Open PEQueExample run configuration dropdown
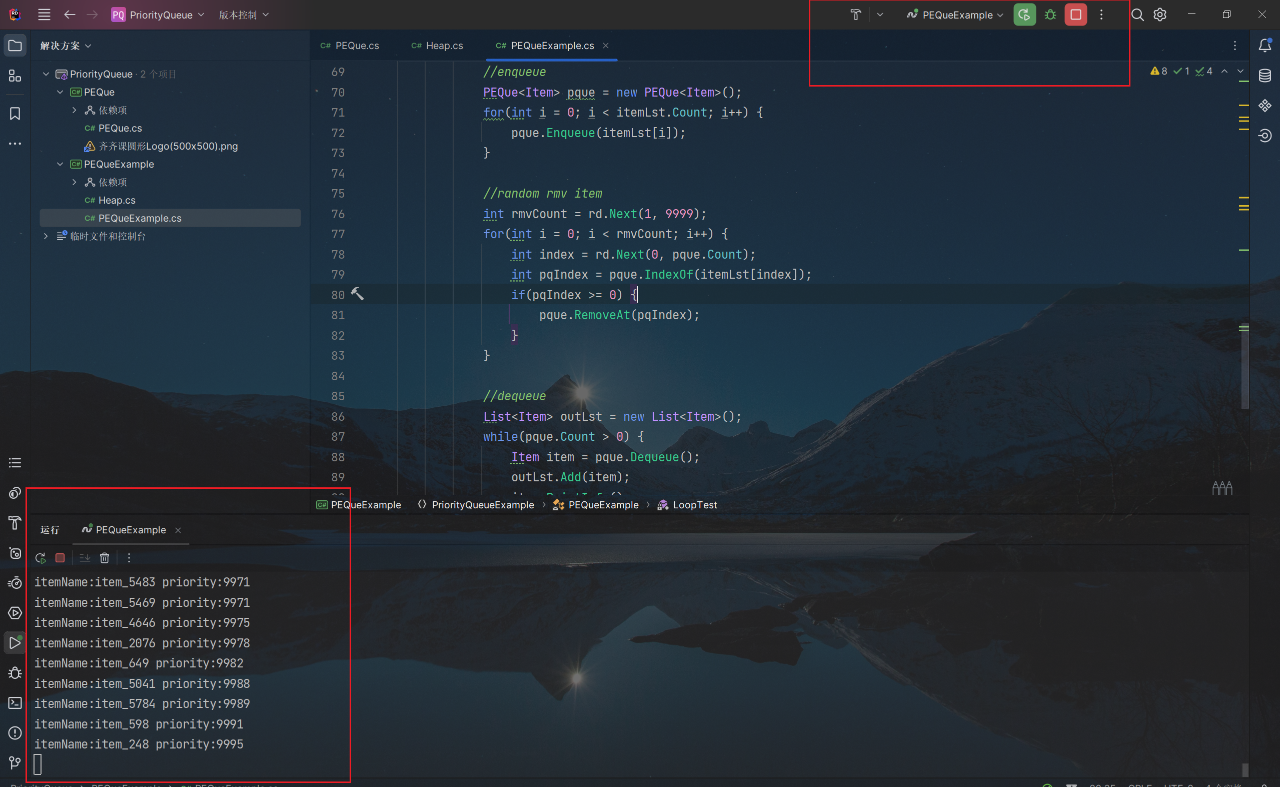 pos(955,15)
